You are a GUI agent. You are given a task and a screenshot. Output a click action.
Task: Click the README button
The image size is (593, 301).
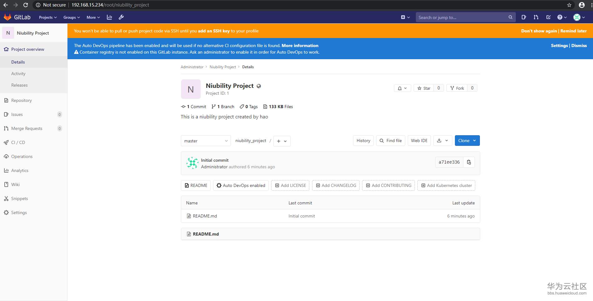pyautogui.click(x=196, y=185)
